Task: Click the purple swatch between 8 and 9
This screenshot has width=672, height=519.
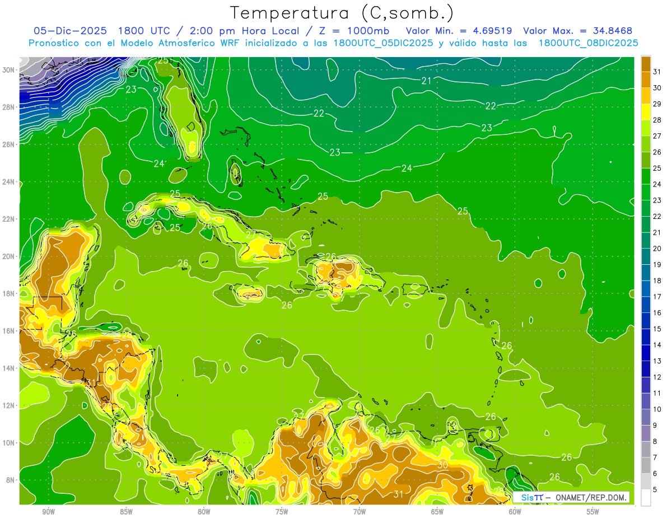Action: pyautogui.click(x=646, y=433)
